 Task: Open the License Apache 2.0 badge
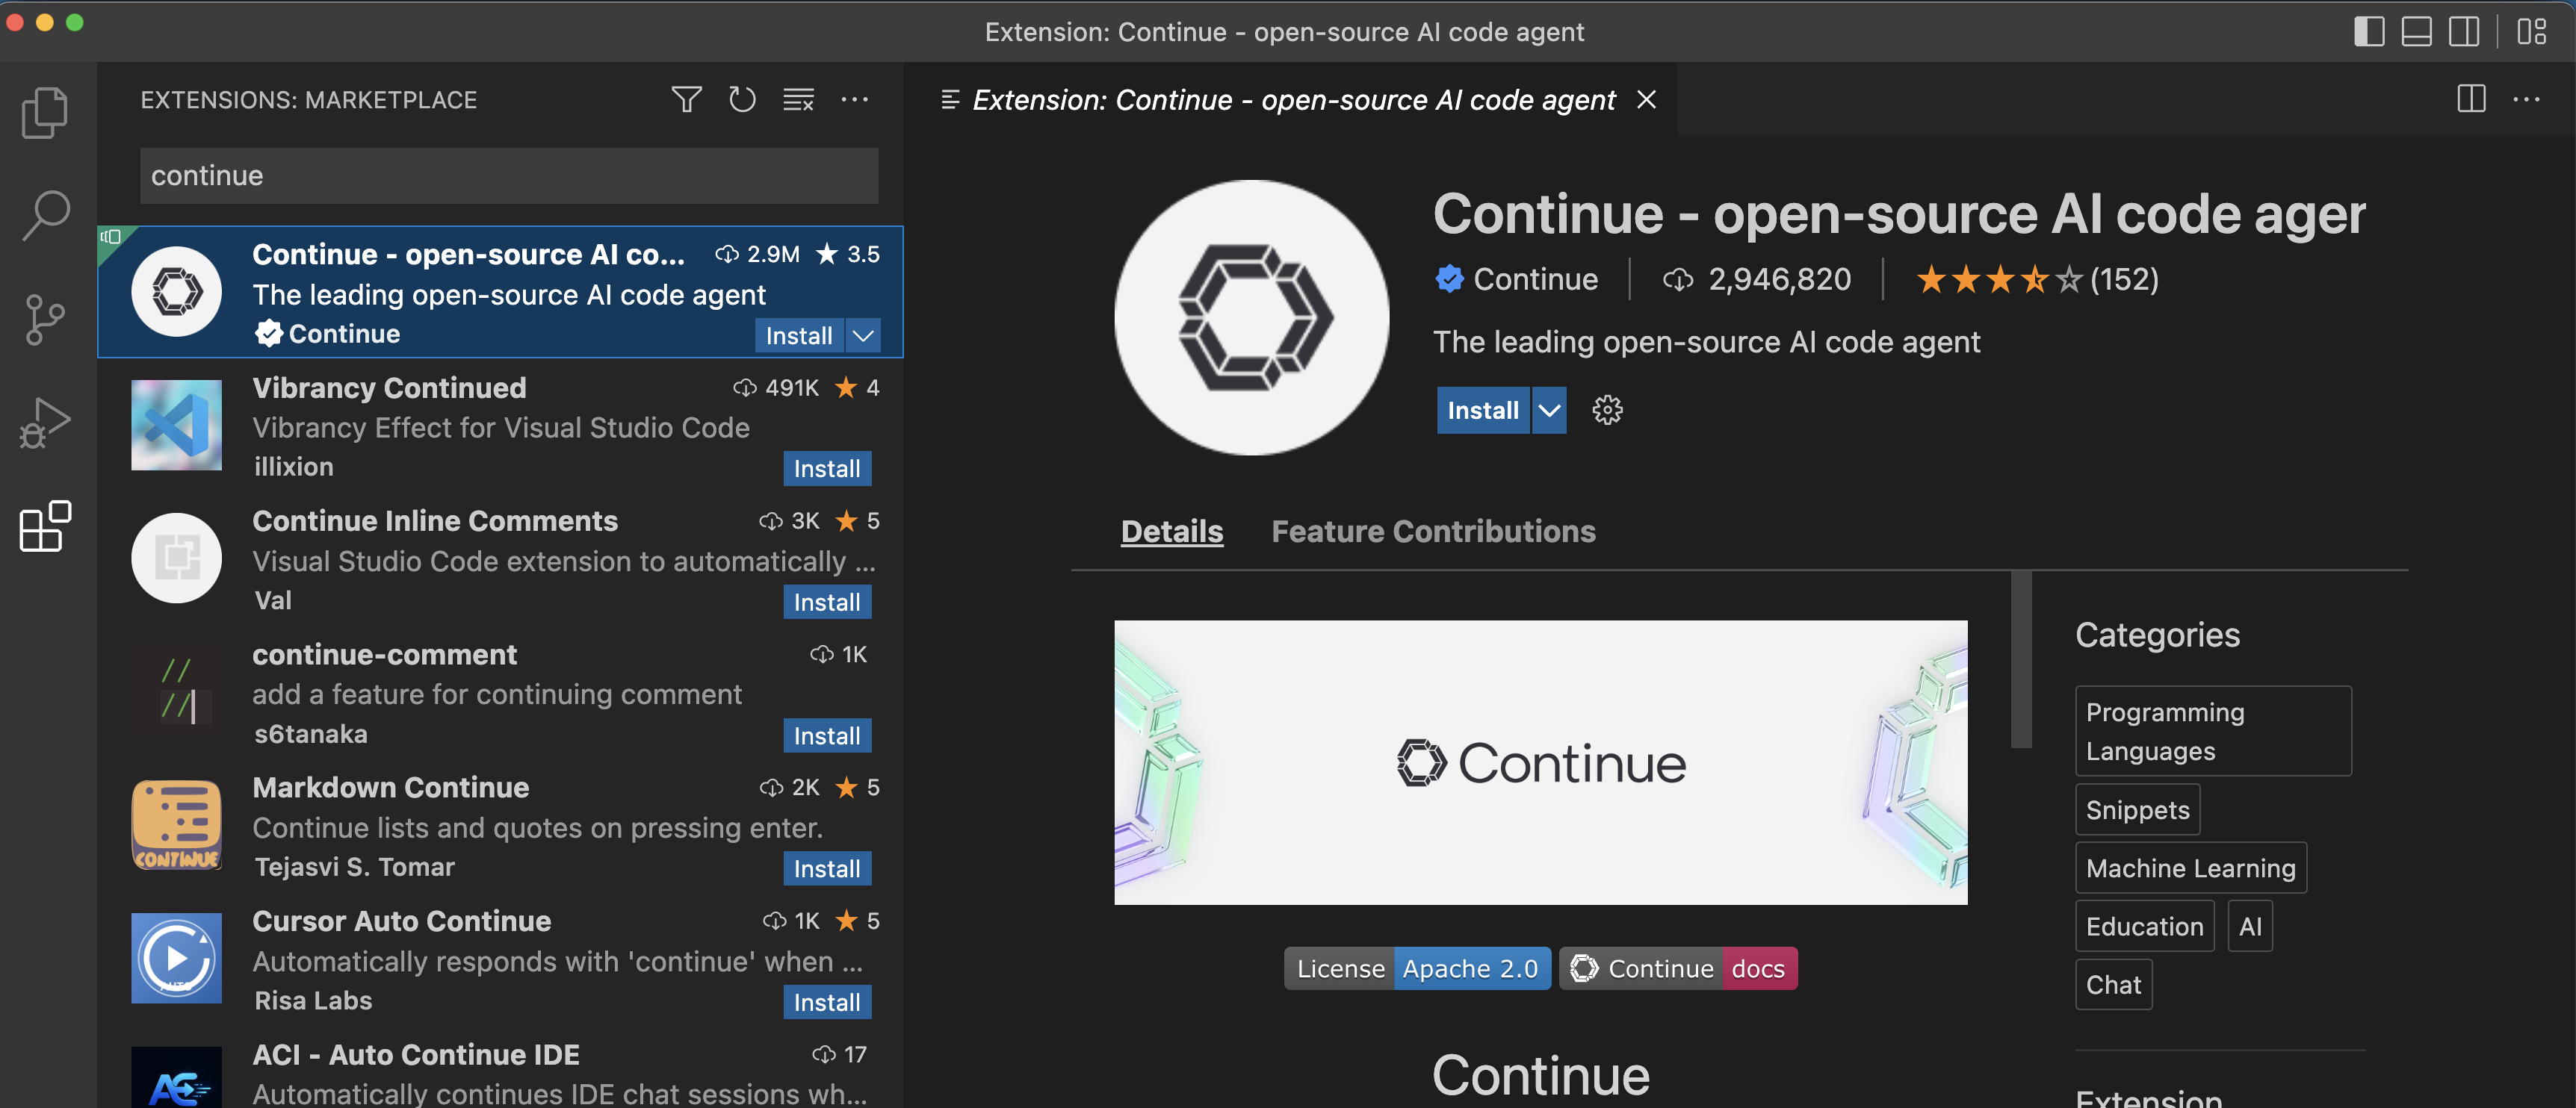(1417, 968)
